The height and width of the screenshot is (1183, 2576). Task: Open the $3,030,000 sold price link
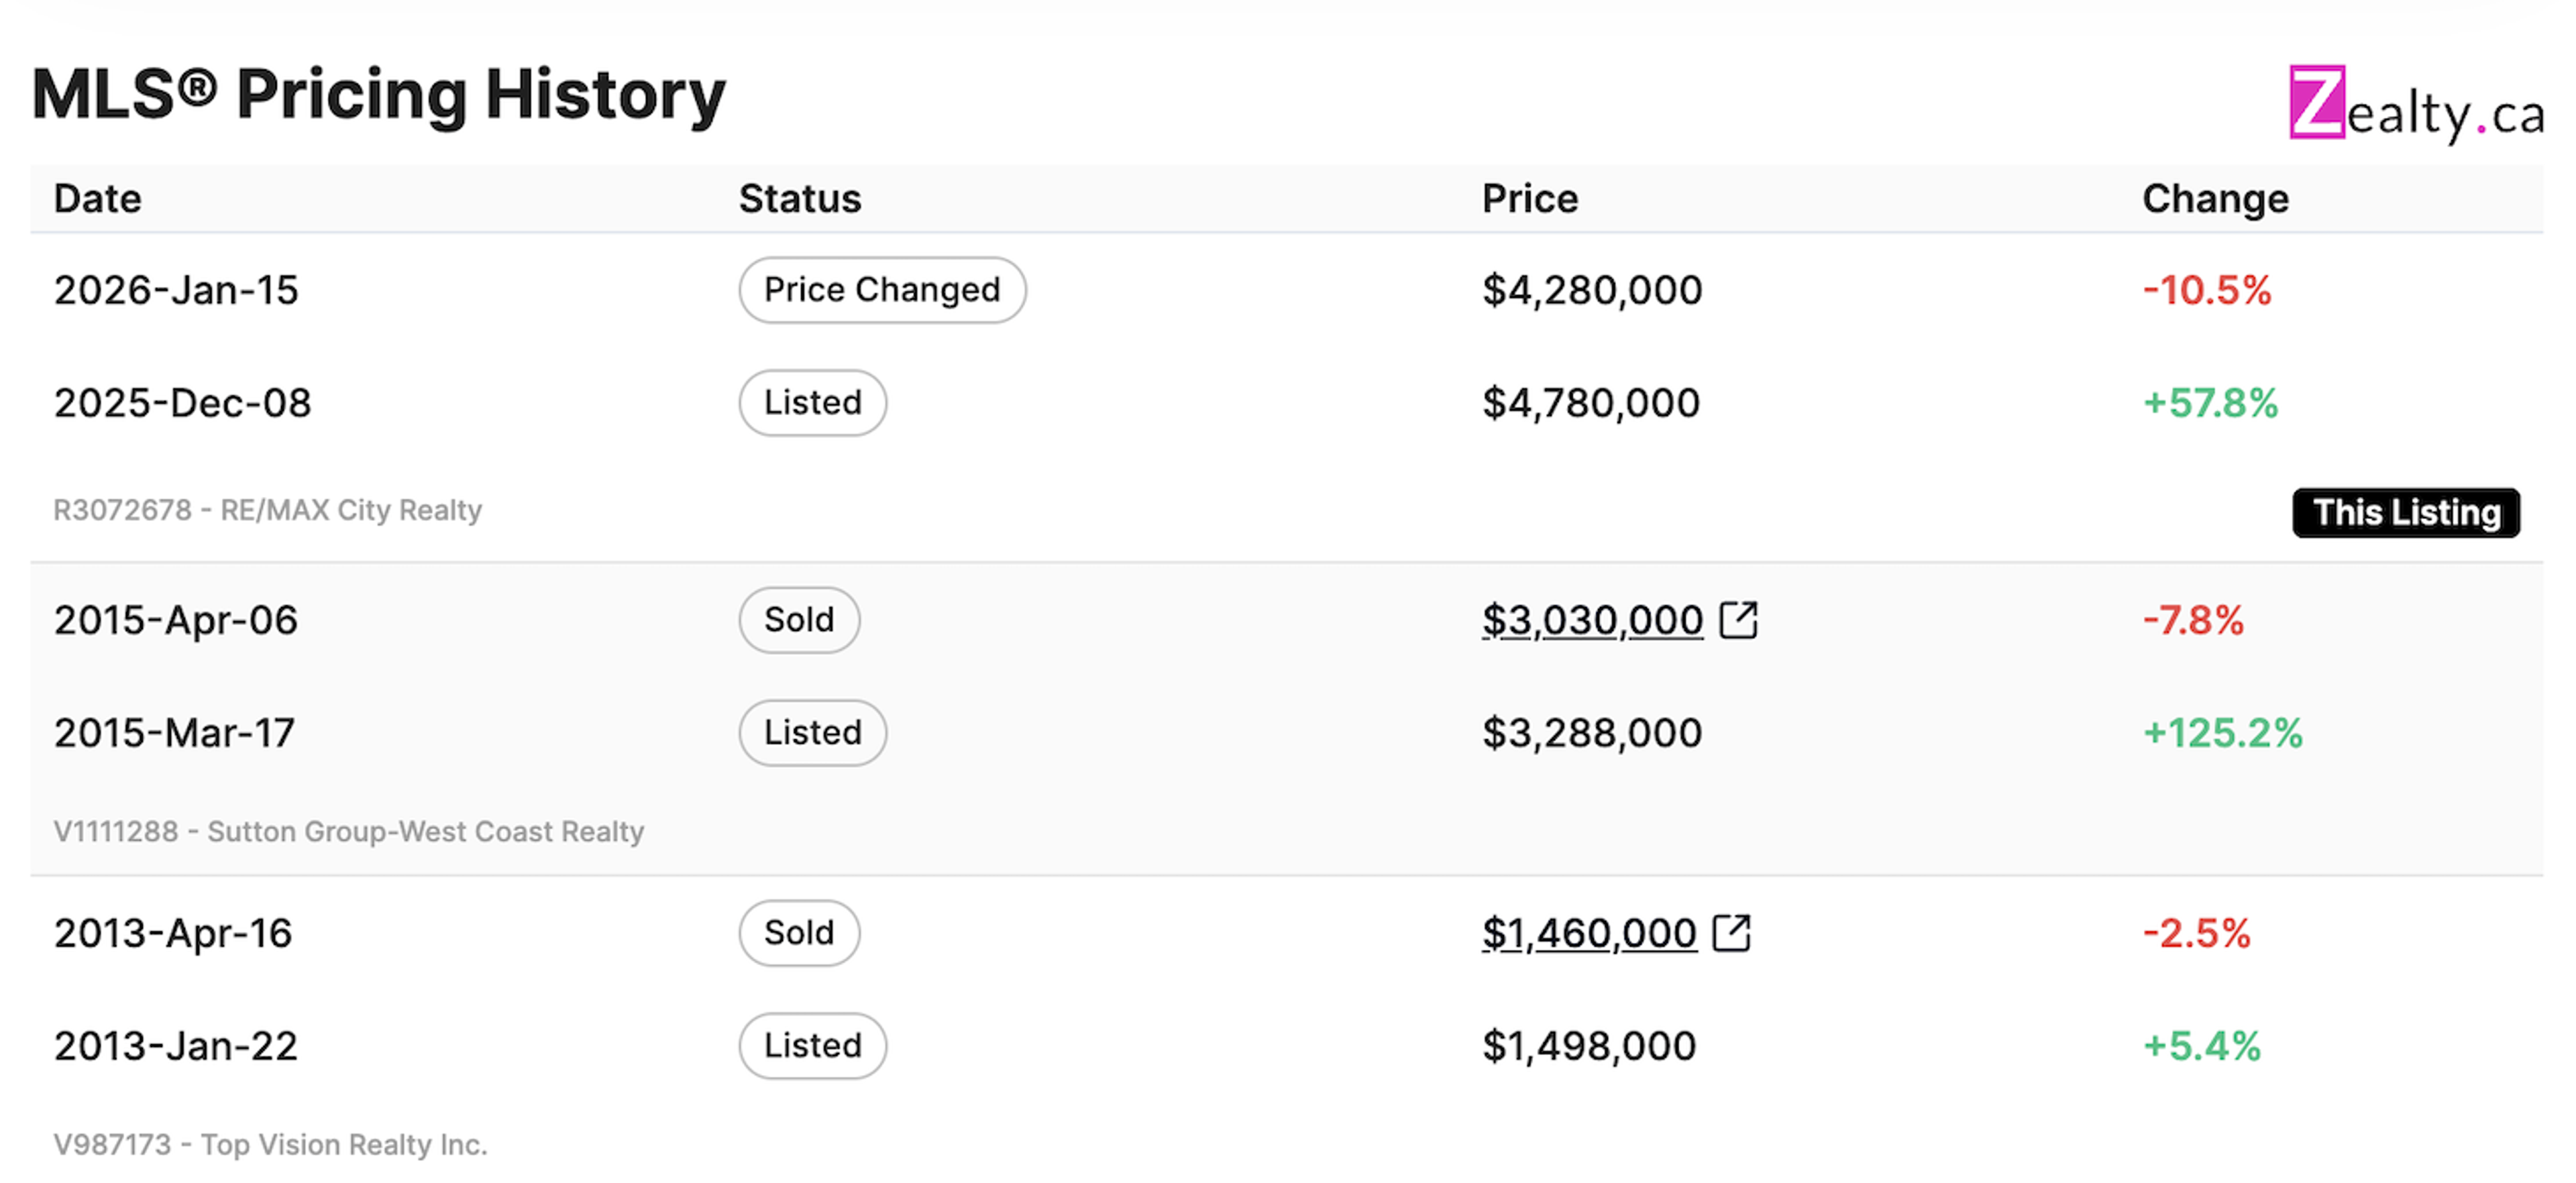1592,621
